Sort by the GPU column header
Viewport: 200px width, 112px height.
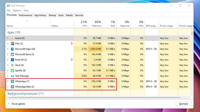pos(137,24)
